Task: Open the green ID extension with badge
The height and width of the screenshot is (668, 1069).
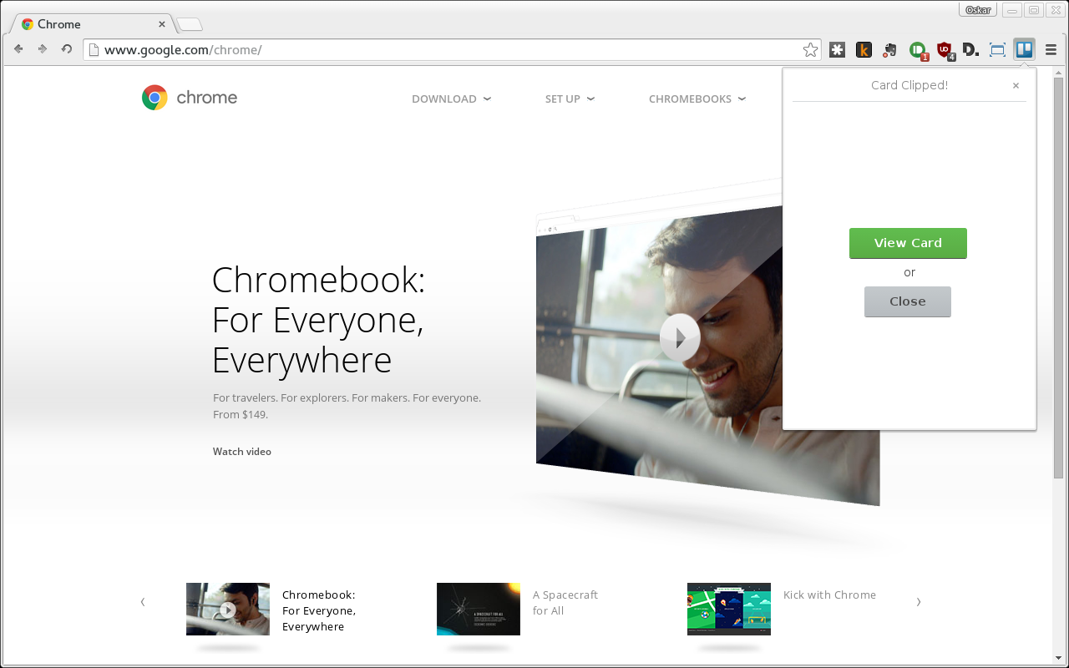Action: point(918,50)
